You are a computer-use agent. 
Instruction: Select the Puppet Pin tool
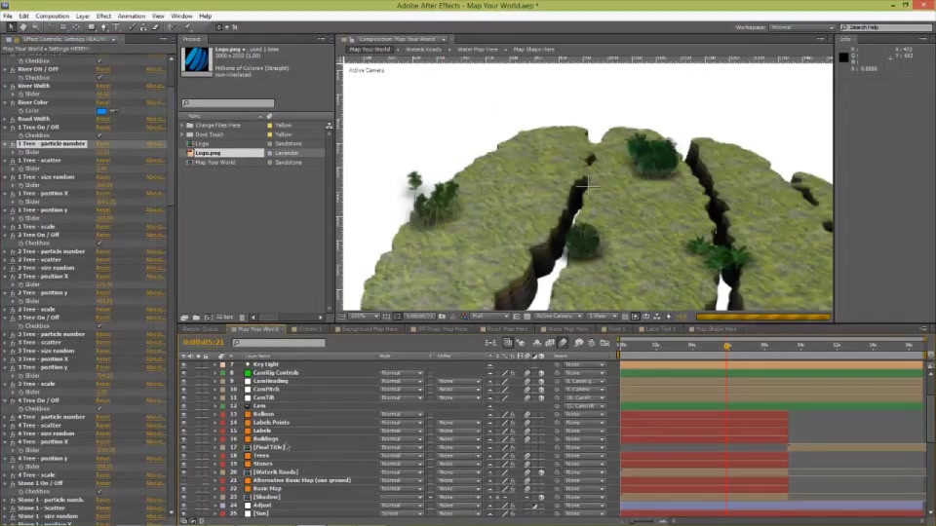pyautogui.click(x=187, y=27)
